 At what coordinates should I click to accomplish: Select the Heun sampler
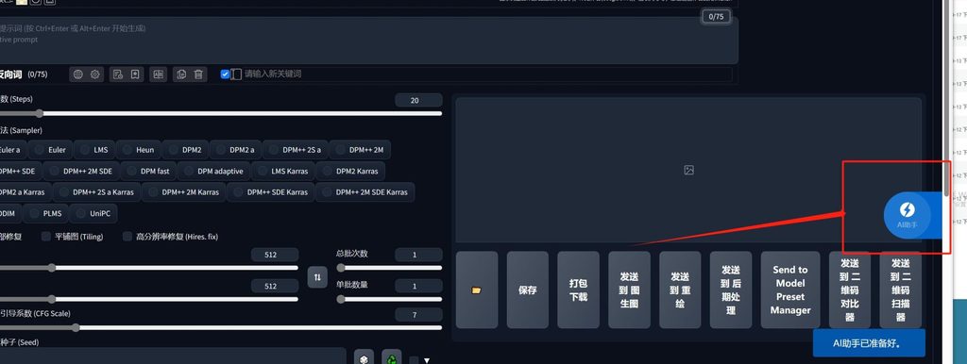point(139,150)
